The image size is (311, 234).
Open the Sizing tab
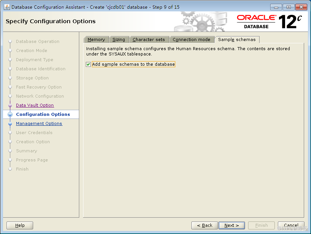click(x=119, y=40)
